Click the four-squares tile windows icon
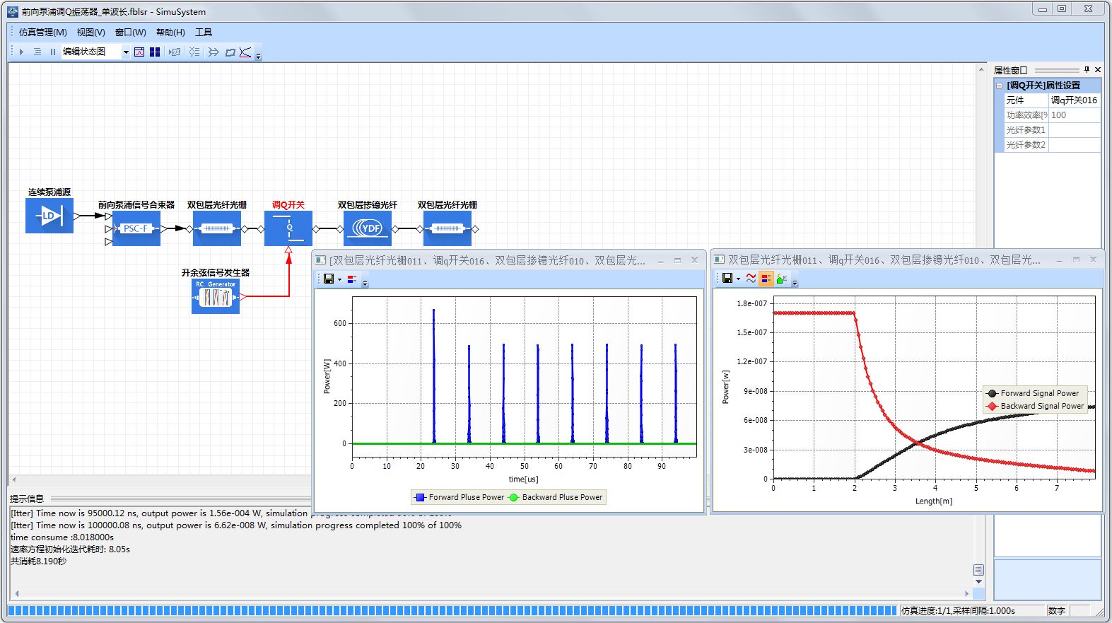Viewport: 1112px width, 623px height. (x=155, y=52)
